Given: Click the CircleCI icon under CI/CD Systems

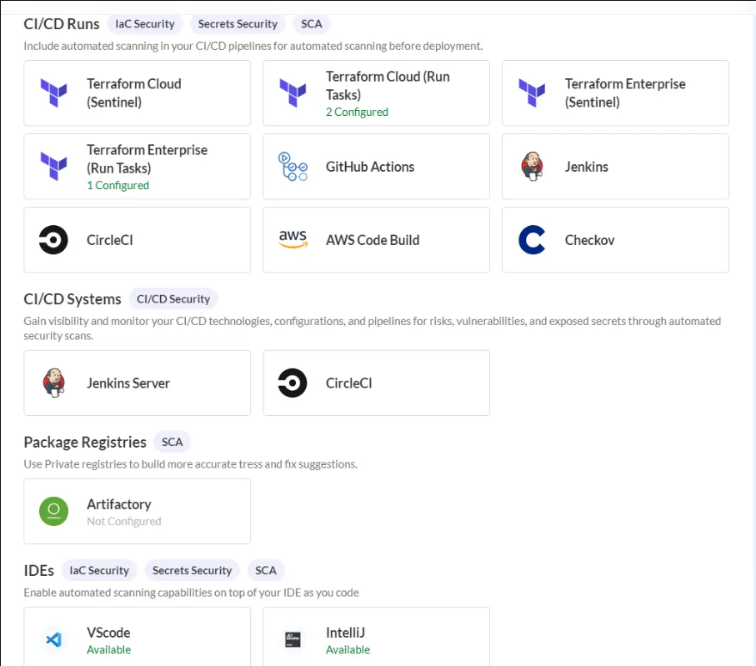Looking at the screenshot, I should tap(293, 383).
